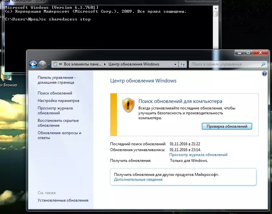Open the 'Просмотр журнала обновлений' link under install date
272x214 pixels.
pyautogui.click(x=198, y=155)
